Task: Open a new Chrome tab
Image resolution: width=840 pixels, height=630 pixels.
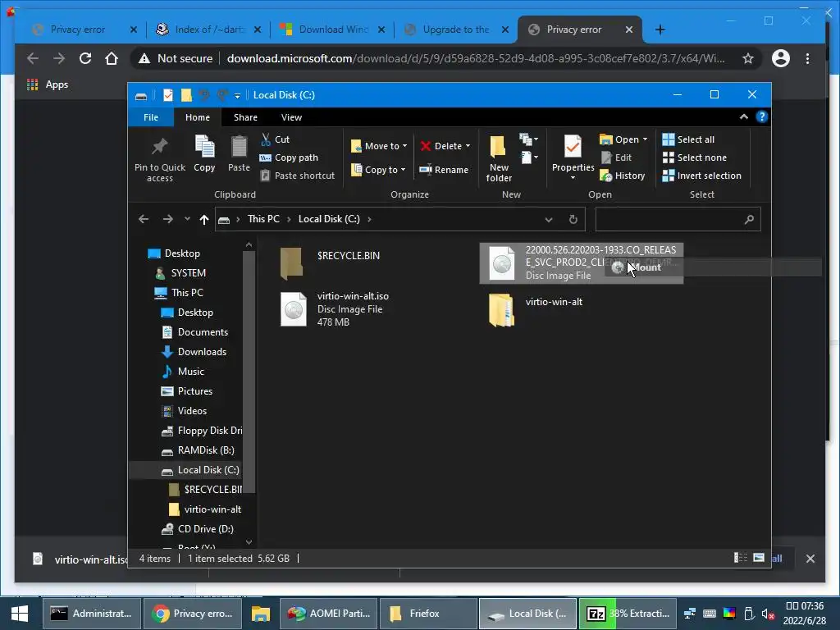Action: [x=660, y=30]
